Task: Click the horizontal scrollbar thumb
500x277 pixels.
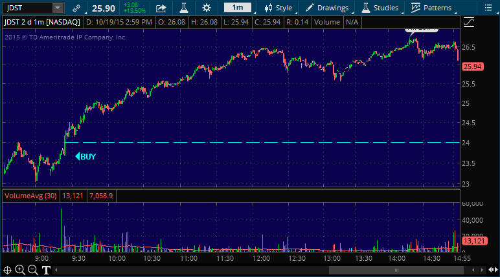Action: pos(396,271)
